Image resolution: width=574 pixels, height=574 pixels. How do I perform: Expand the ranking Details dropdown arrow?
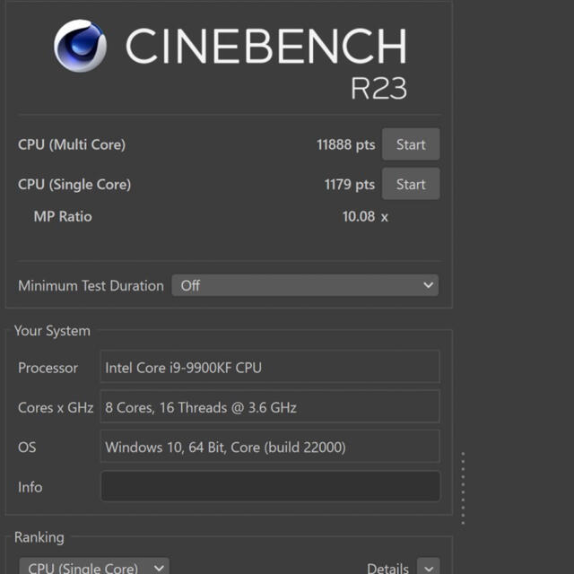pyautogui.click(x=429, y=566)
